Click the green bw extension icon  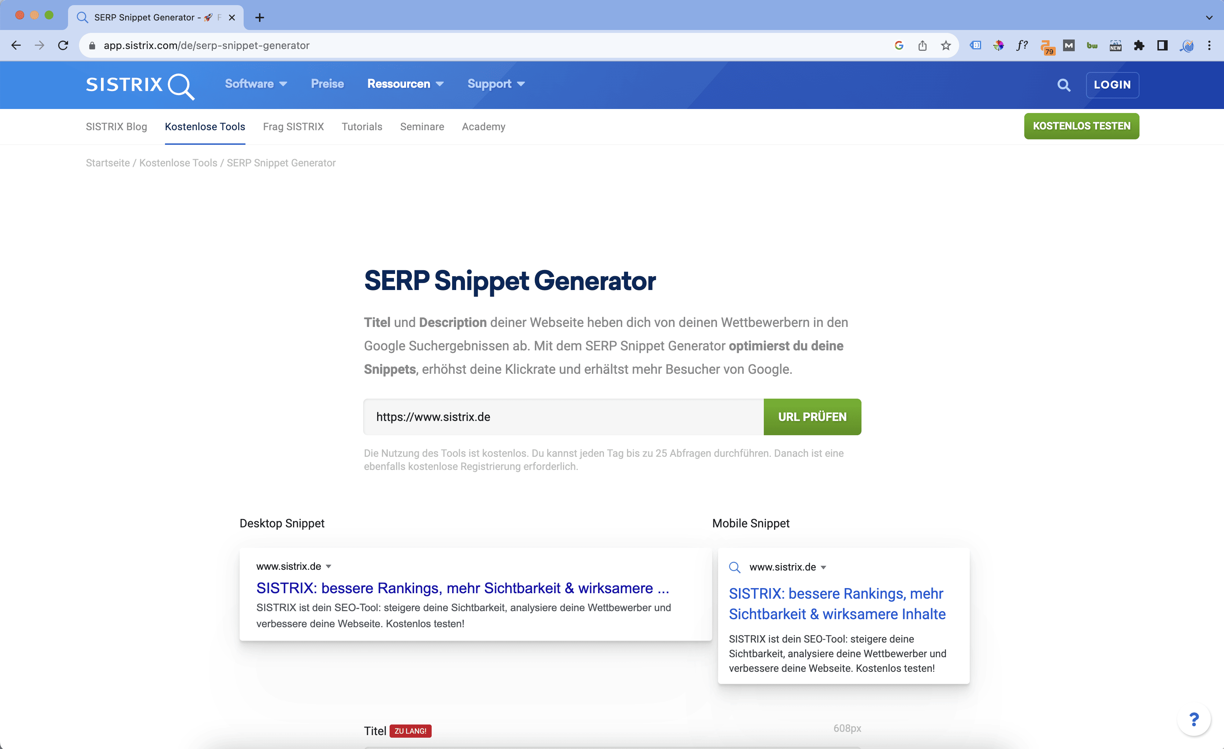[x=1092, y=46]
